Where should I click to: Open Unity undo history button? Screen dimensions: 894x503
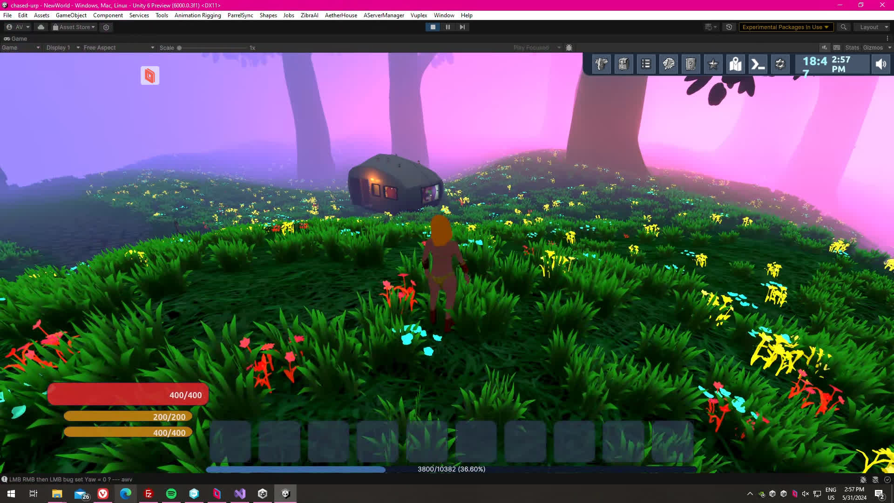coord(729,27)
